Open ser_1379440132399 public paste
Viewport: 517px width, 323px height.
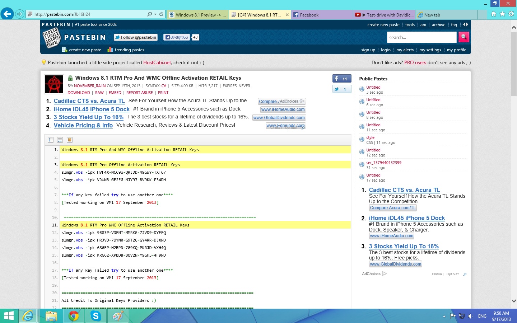tap(384, 163)
